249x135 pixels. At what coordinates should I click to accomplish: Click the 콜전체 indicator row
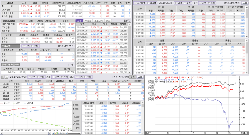coord(38,38)
